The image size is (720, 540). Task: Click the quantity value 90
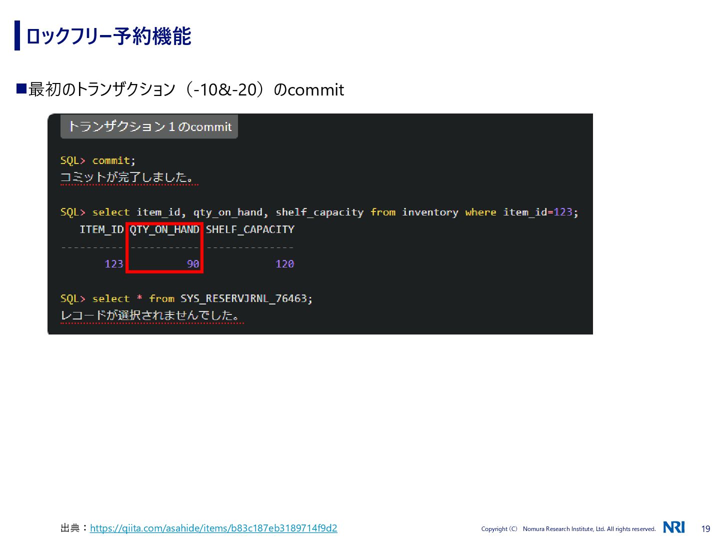coord(193,263)
